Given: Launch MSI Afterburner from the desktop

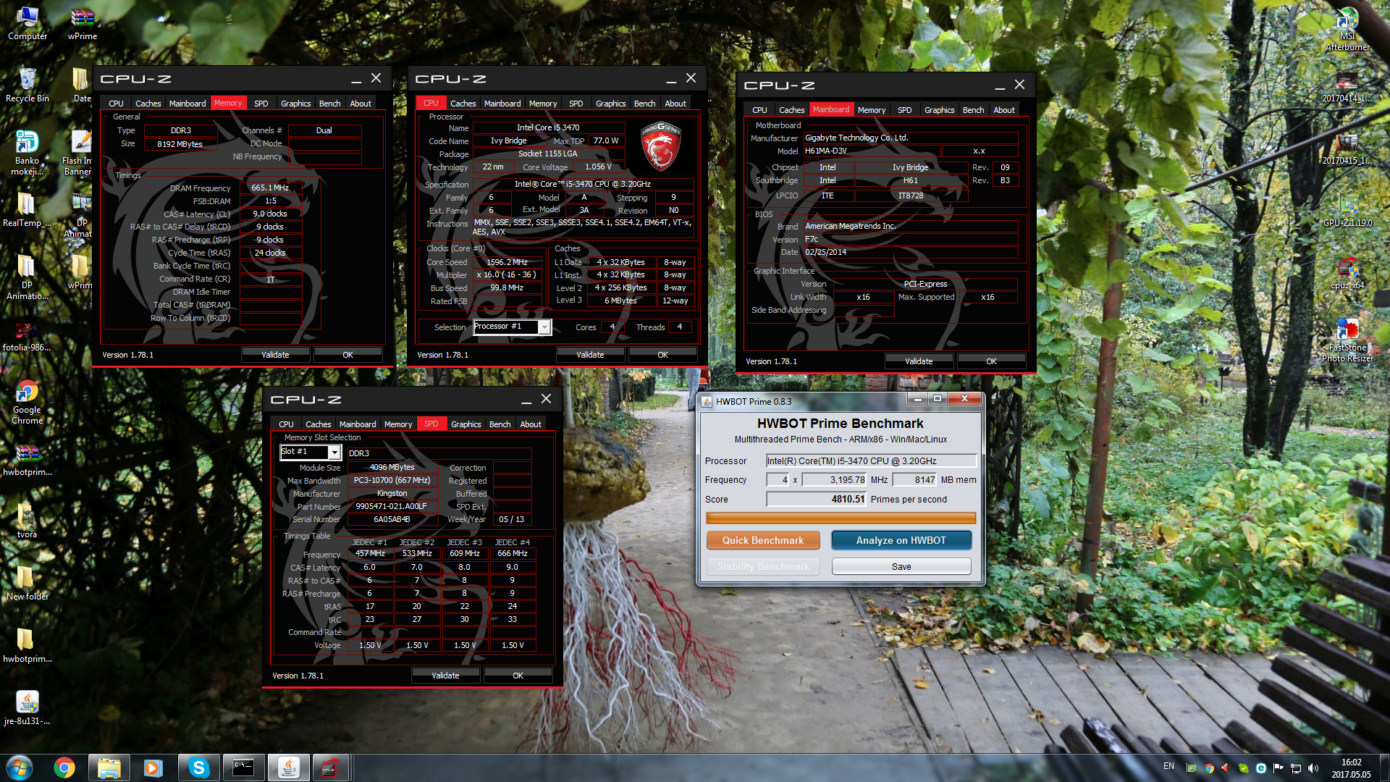Looking at the screenshot, I should pos(1347,29).
